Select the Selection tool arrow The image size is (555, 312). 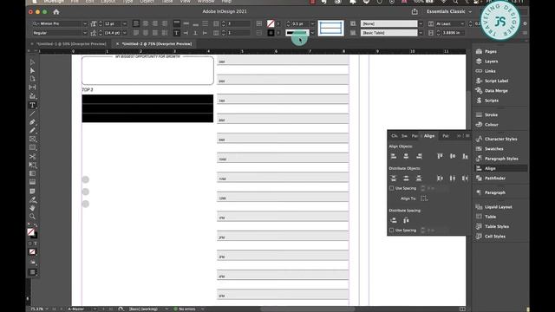click(x=32, y=62)
